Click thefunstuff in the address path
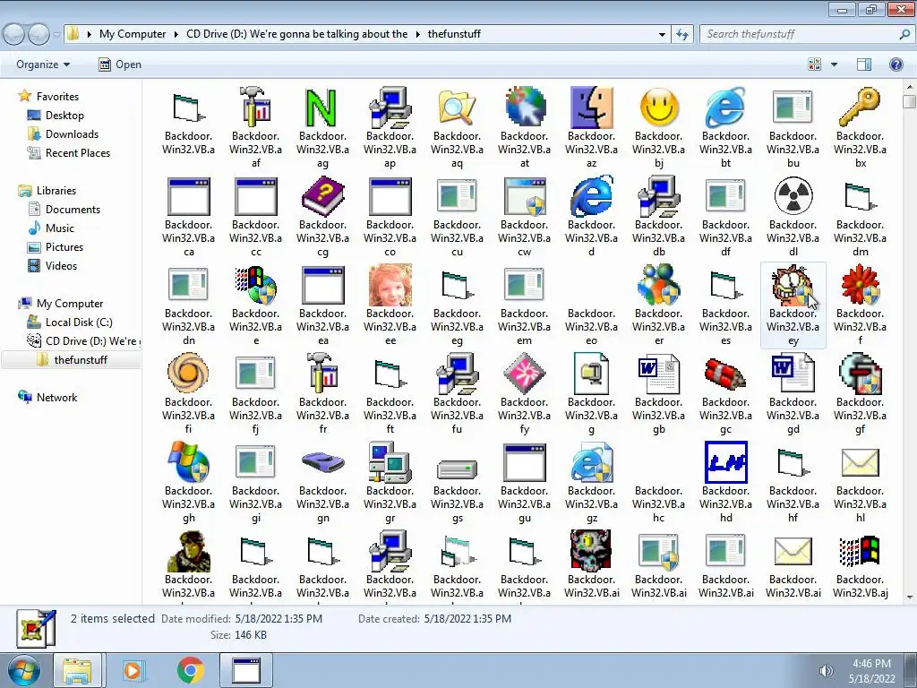Viewport: 917px width, 688px height. [454, 34]
